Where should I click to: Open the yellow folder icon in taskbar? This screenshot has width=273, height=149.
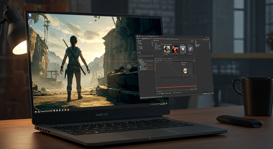pos(65,110)
